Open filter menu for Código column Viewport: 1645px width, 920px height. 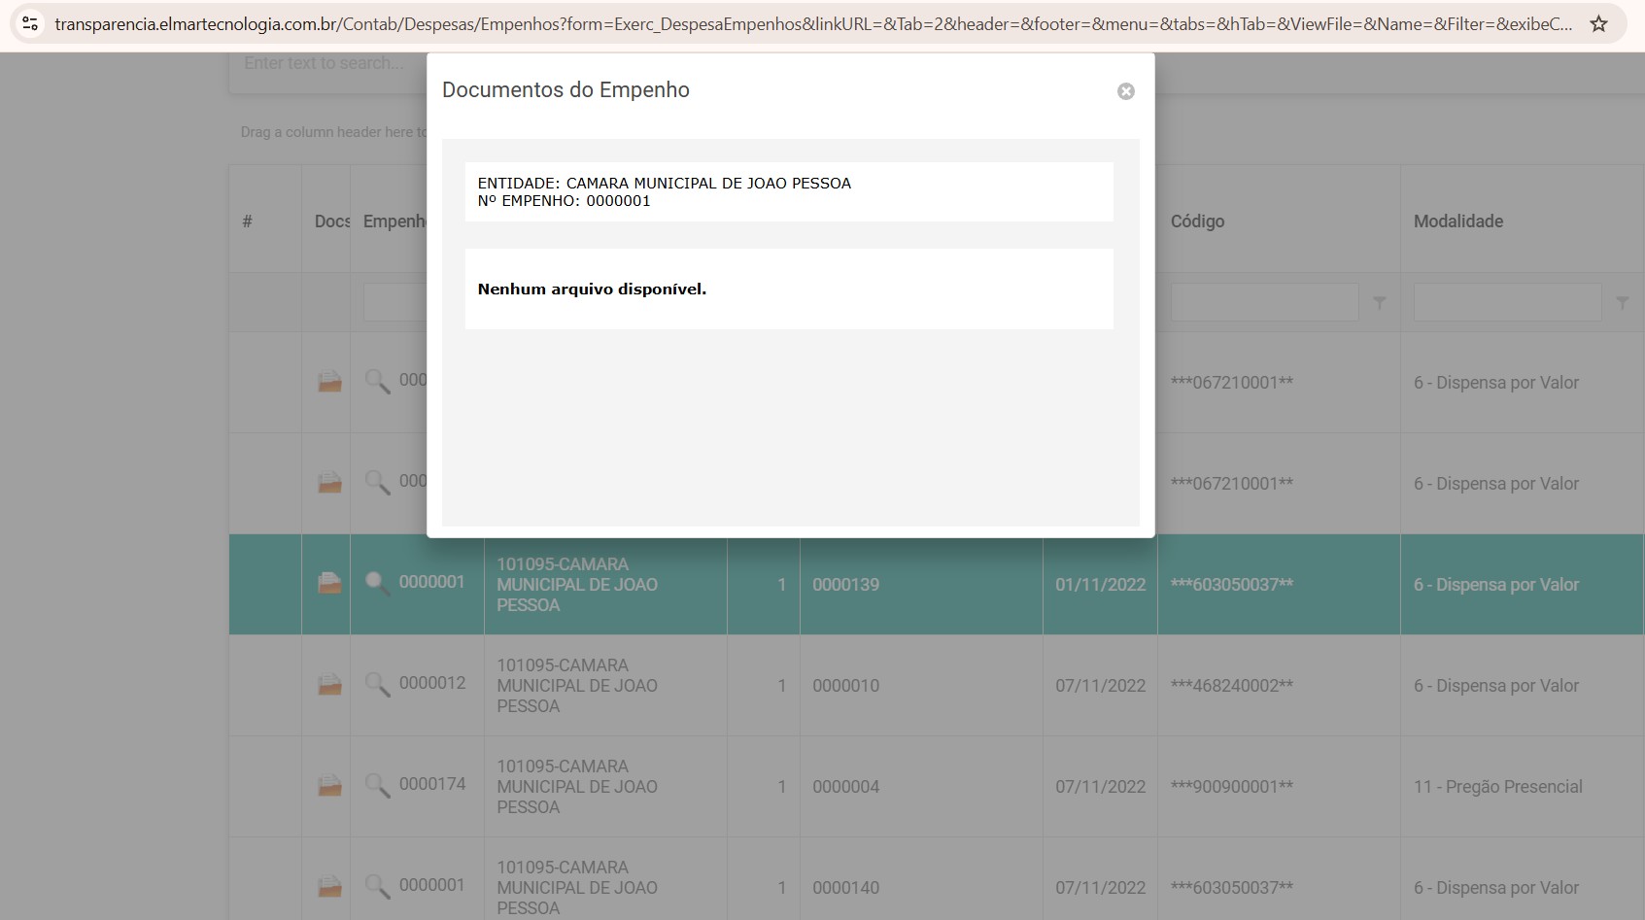(x=1379, y=304)
